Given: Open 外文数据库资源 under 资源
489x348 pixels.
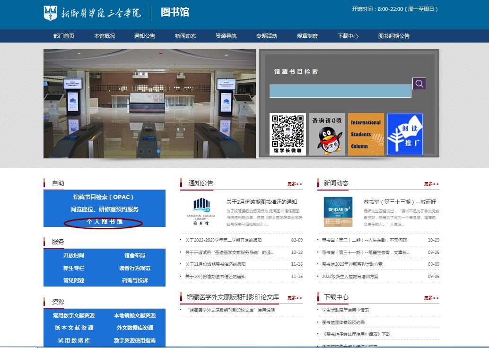Looking at the screenshot, I should [x=135, y=328].
